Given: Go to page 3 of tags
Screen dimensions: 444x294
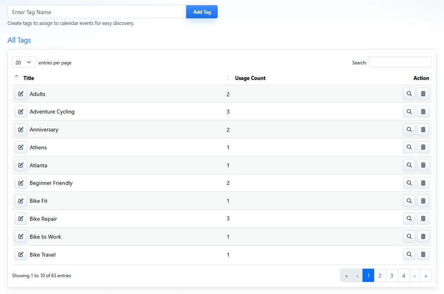Looking at the screenshot, I should click(392, 276).
